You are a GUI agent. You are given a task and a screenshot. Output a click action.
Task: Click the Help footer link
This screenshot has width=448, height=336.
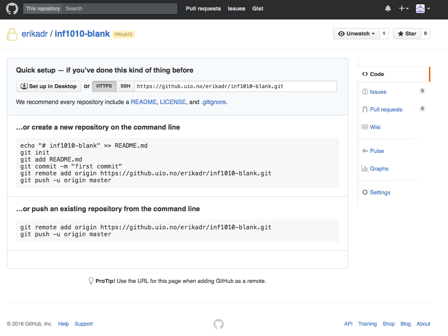(x=64, y=324)
